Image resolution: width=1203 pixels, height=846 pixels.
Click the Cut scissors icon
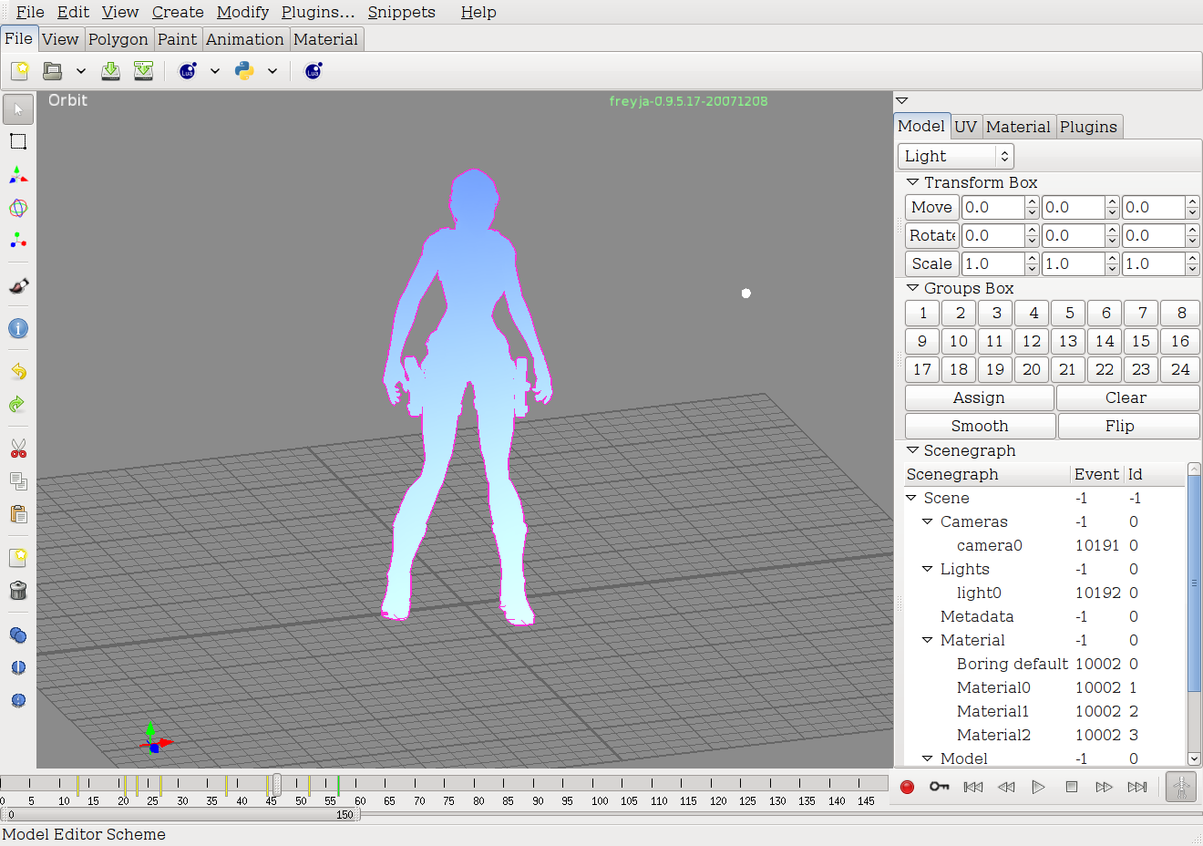pos(18,449)
